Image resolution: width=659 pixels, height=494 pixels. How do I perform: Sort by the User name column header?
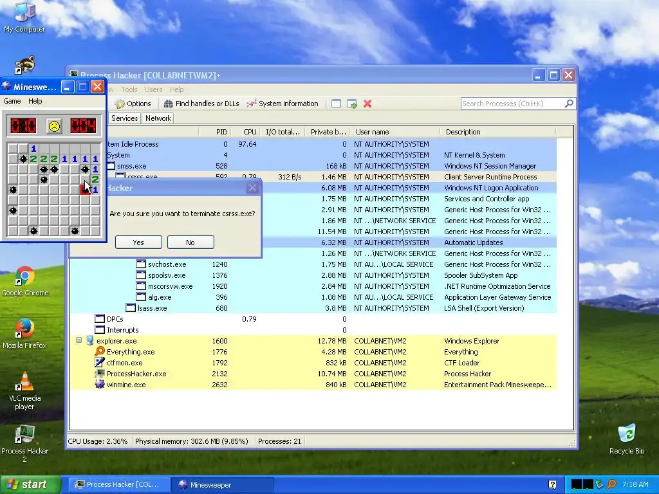[395, 132]
